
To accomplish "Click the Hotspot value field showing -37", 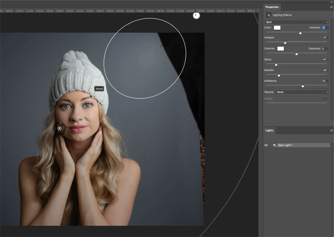I will 325,37.
